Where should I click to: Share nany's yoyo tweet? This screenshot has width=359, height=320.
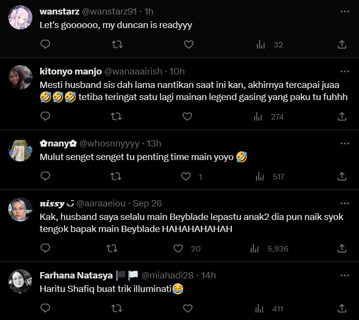click(342, 176)
